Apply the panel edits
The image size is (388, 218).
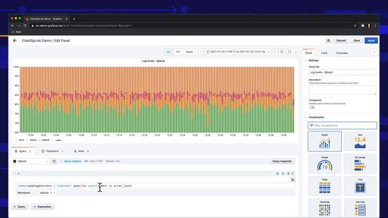(x=371, y=41)
